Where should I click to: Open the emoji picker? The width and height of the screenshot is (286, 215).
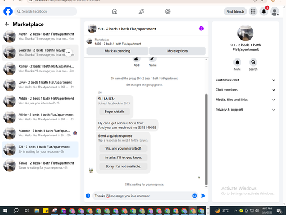click(194, 196)
